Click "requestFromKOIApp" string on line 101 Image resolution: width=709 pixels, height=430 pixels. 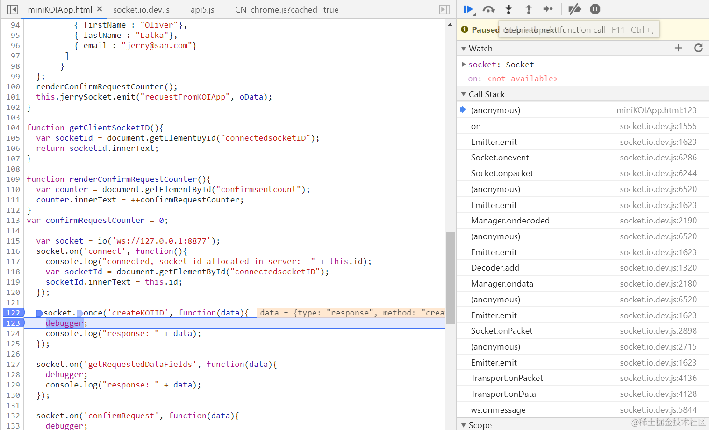185,97
